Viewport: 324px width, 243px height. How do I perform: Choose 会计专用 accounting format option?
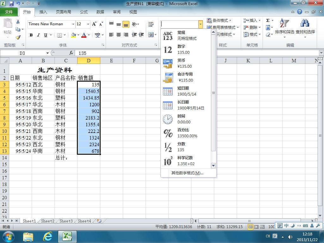(x=186, y=77)
